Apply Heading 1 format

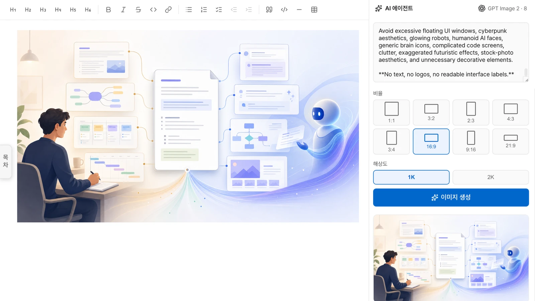click(13, 10)
